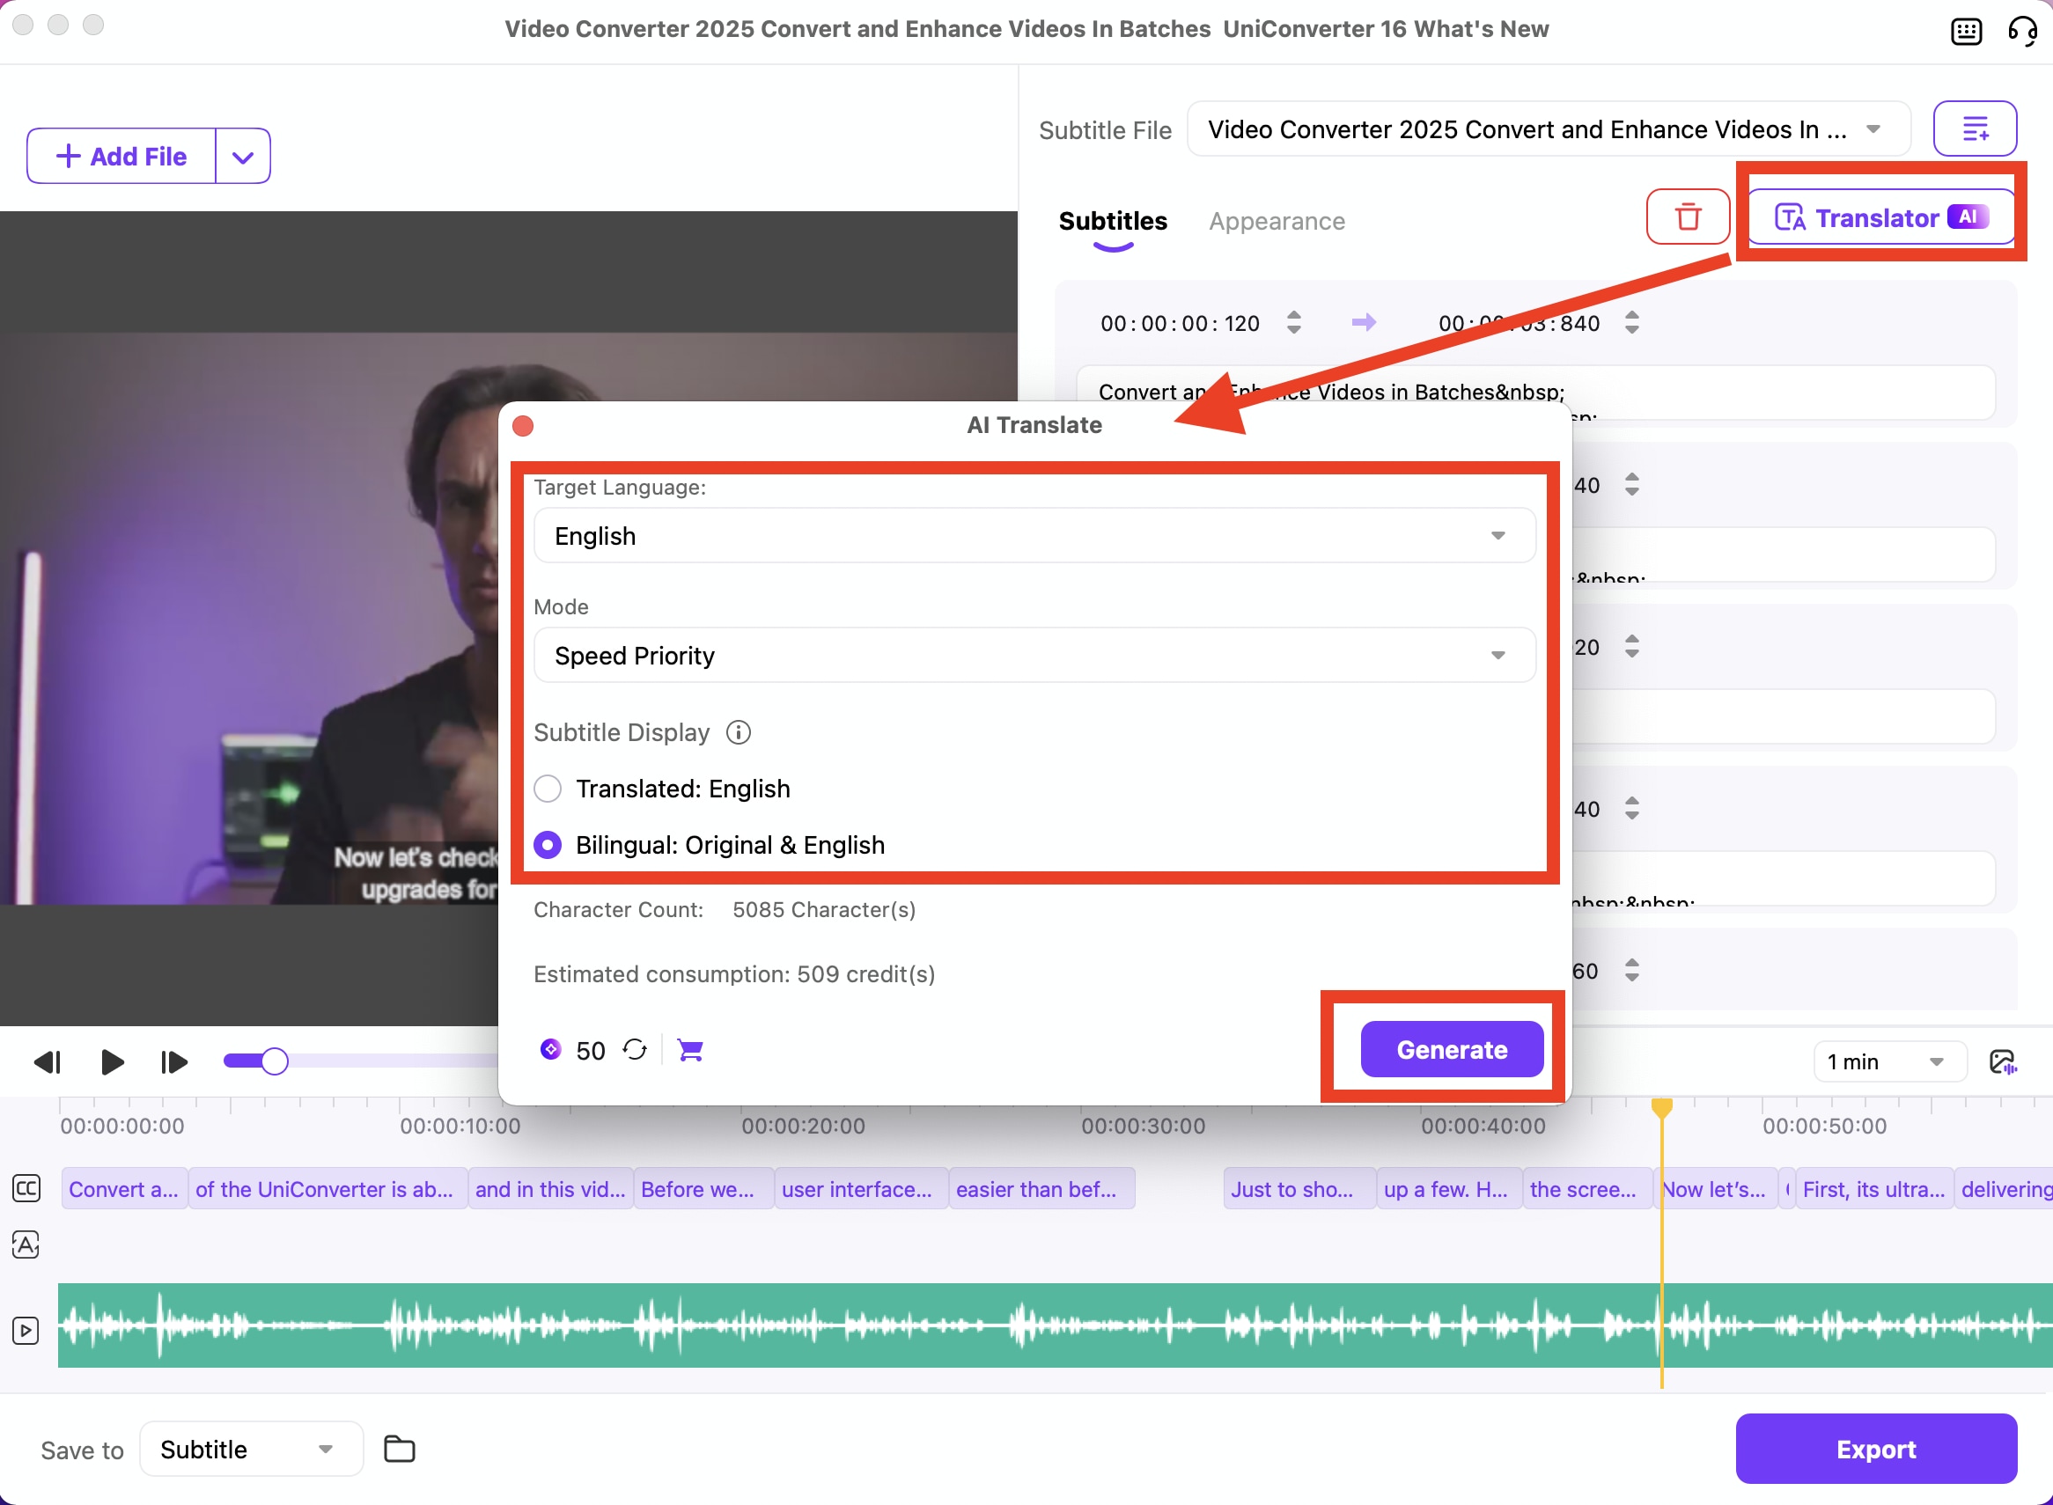Click the thumbnail waveform view icon above timeline
2053x1505 pixels.
(2004, 1061)
